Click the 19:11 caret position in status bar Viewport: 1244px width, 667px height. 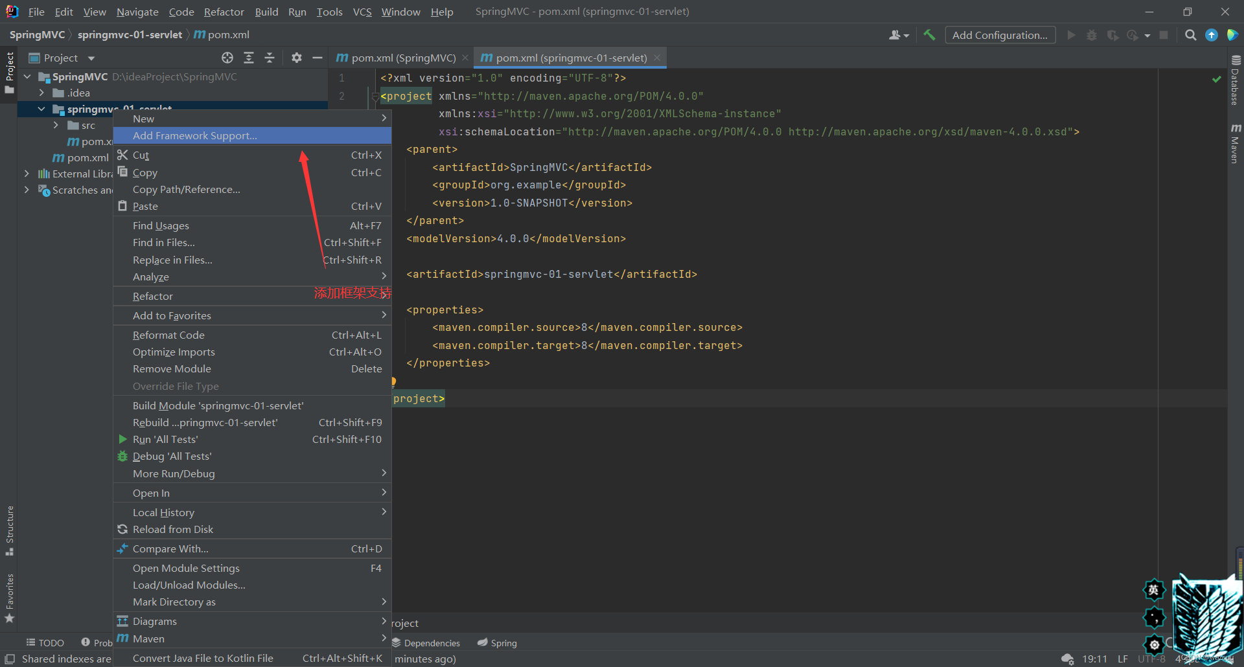point(1094,659)
